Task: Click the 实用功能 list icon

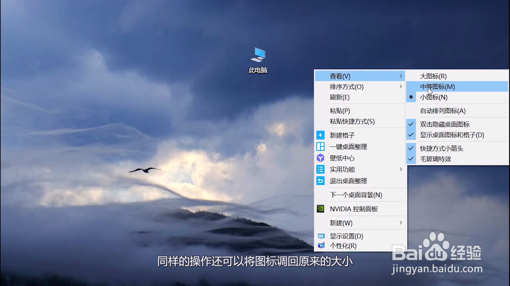Action: click(320, 169)
